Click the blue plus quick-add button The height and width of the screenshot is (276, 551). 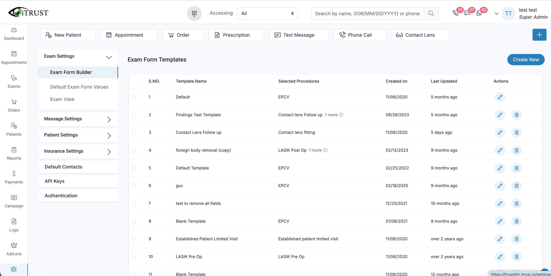coord(539,35)
